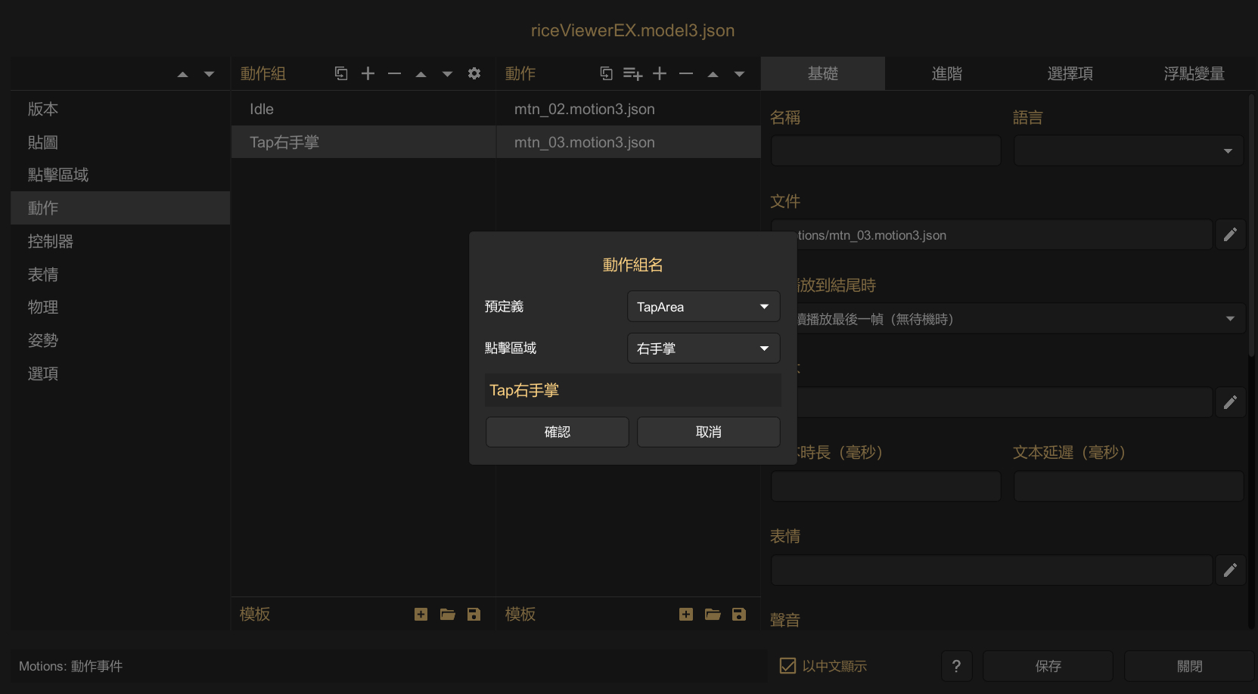Viewport: 1258px width, 694px height.
Task: Switch to the 進階 tab
Action: tap(946, 73)
